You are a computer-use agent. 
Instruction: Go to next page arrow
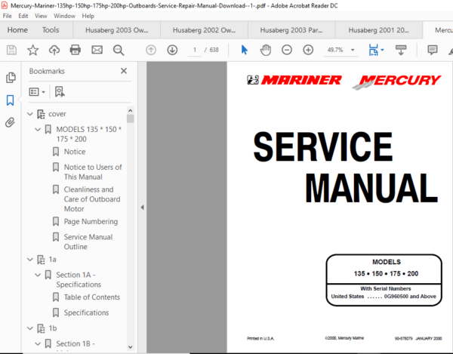(172, 50)
